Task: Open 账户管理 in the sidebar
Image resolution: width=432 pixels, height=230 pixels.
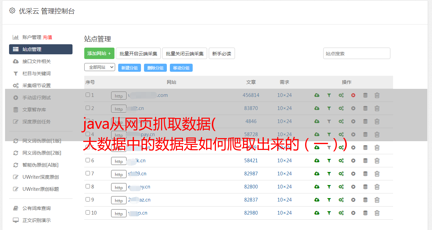Action: [32, 37]
